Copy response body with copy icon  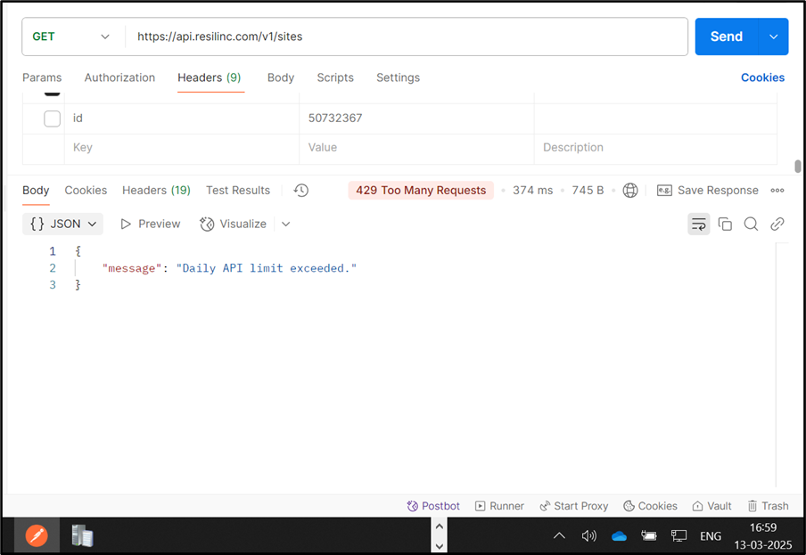click(x=725, y=224)
